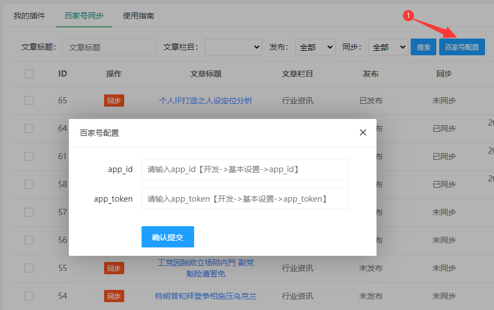Image resolution: width=494 pixels, height=310 pixels.
Task: Check the box for row ID 65
Action: (29, 101)
